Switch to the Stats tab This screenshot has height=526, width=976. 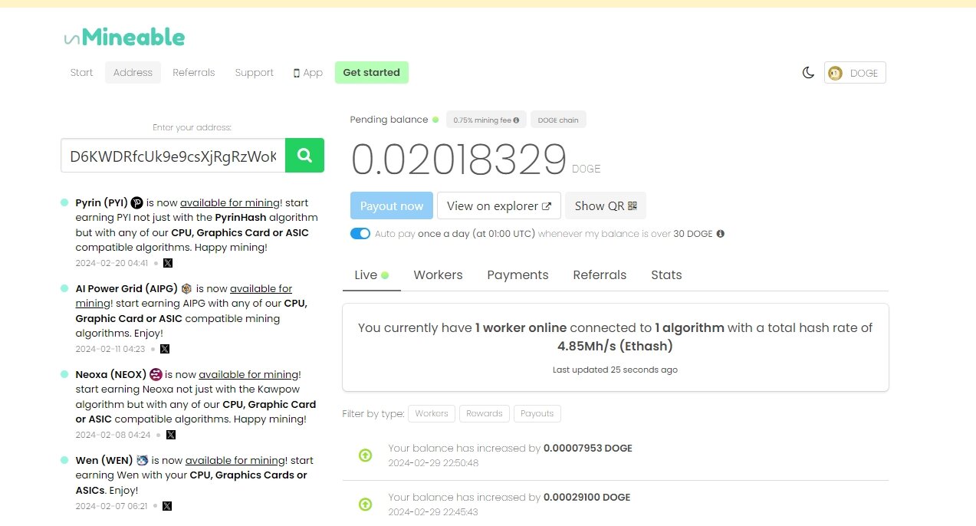(666, 275)
